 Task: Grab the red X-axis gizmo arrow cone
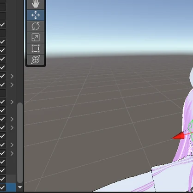tap(178, 136)
